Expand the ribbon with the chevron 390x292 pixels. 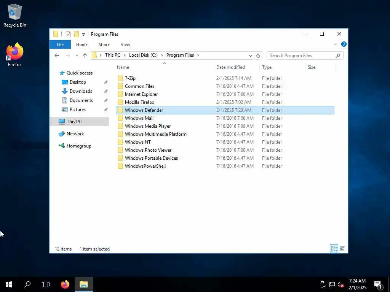coord(335,44)
